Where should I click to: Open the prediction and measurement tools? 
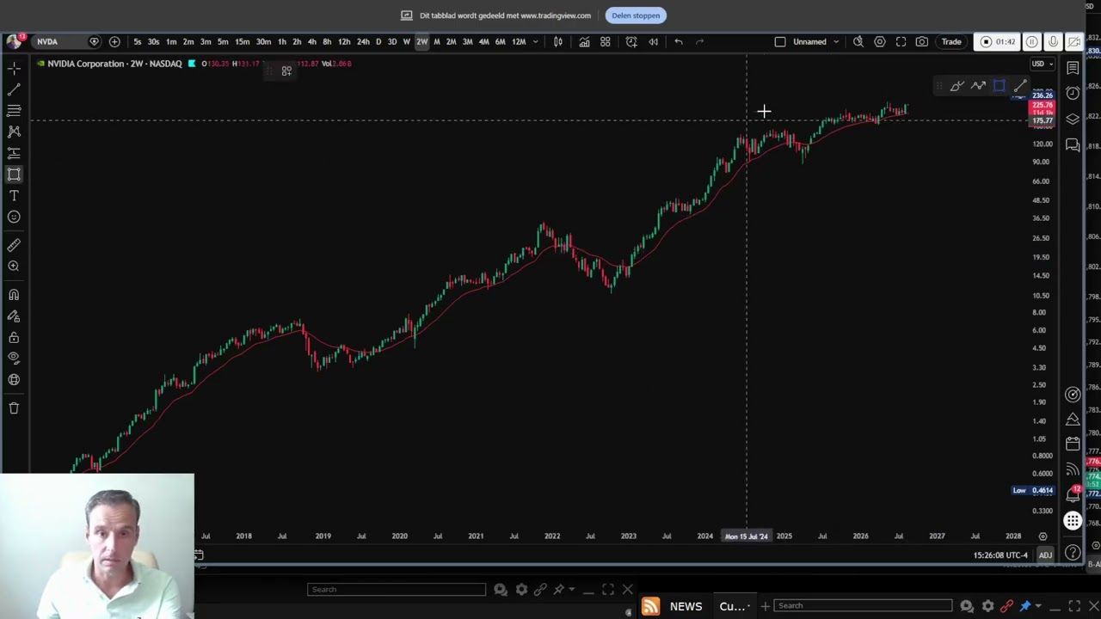14,153
